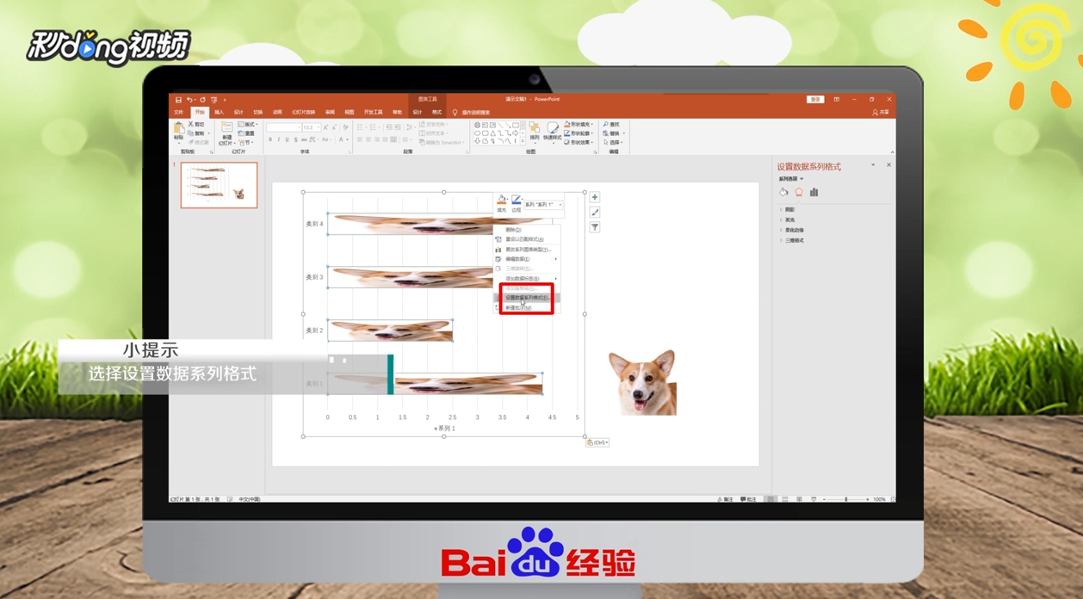
Task: Open the format pane options arrow
Action: (x=873, y=165)
